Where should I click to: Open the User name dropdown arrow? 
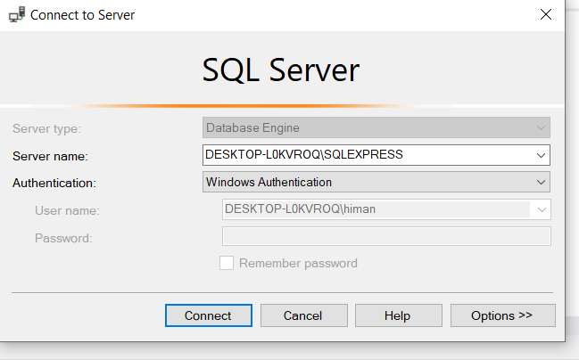click(x=542, y=209)
